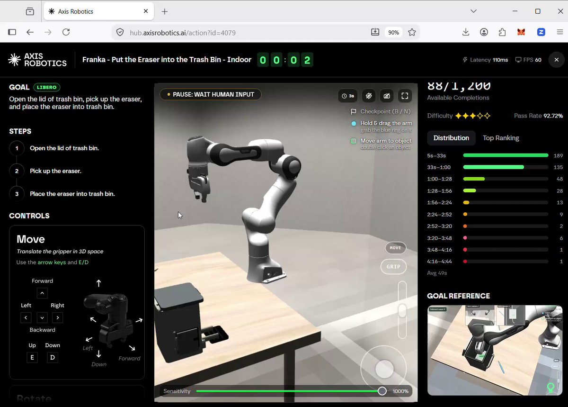Click the Goal Reference thumbnail image

(x=495, y=350)
